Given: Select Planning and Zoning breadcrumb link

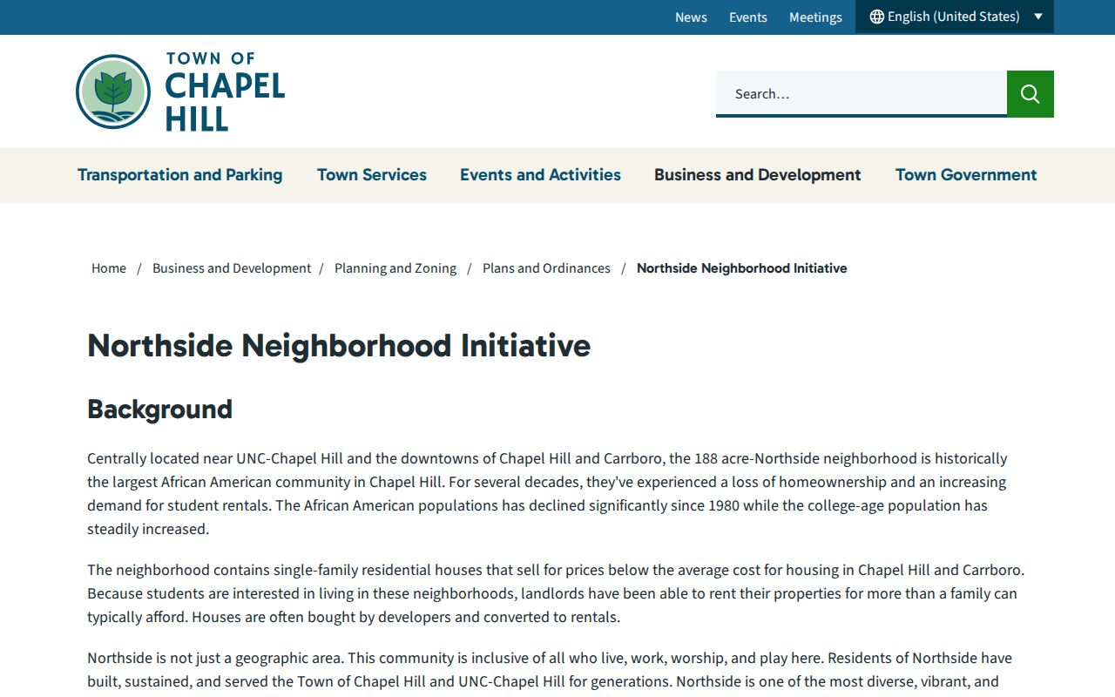Looking at the screenshot, I should point(395,268).
